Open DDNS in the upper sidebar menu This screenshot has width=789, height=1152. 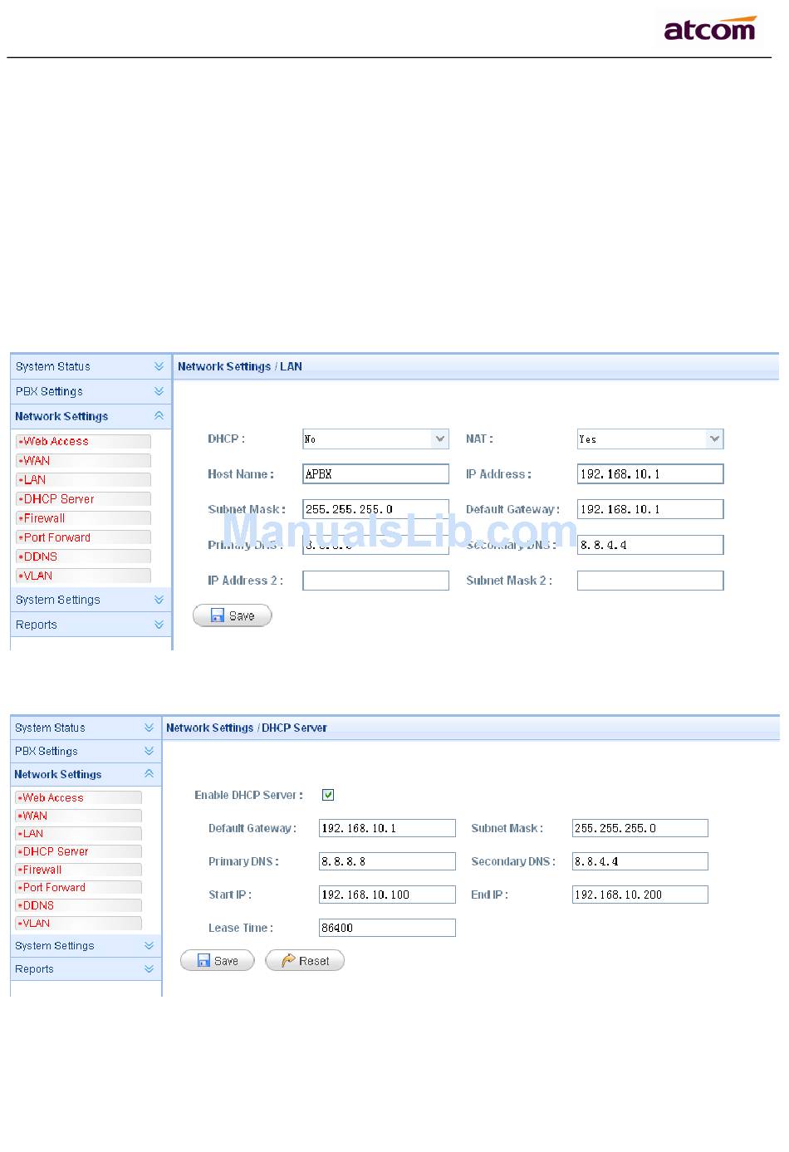pyautogui.click(x=83, y=556)
